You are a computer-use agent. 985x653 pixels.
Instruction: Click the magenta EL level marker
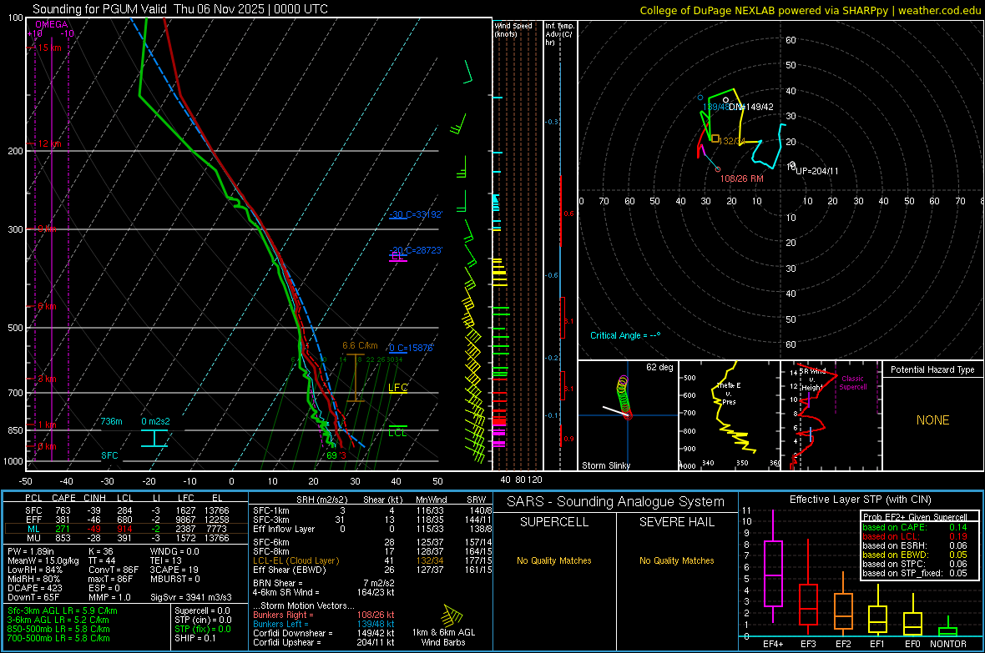(x=397, y=258)
